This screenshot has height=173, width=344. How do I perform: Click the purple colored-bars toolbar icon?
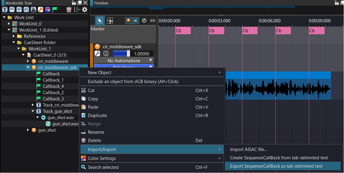click(48, 10)
